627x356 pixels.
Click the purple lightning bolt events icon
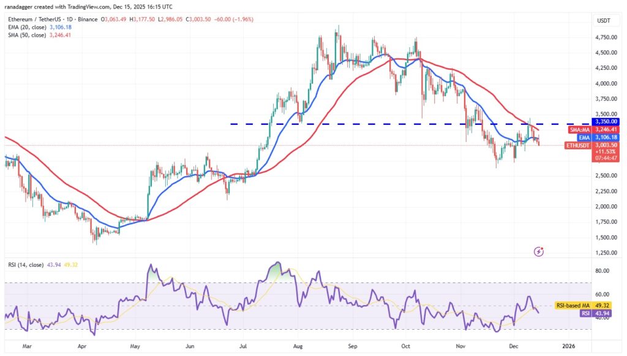[x=539, y=251]
